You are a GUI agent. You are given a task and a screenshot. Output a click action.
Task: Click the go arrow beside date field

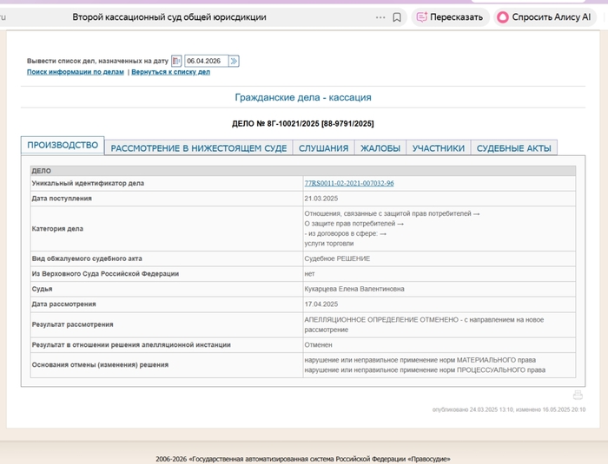tap(234, 61)
